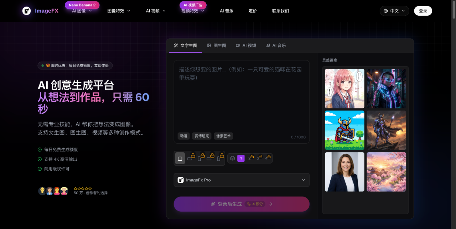Open the 联系我们 menu item
456x229 pixels.
[x=280, y=11]
